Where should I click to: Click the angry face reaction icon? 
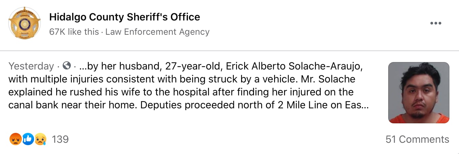pyautogui.click(x=16, y=139)
